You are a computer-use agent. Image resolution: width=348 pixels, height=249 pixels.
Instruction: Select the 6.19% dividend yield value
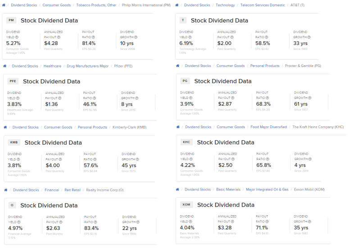pyautogui.click(x=186, y=43)
